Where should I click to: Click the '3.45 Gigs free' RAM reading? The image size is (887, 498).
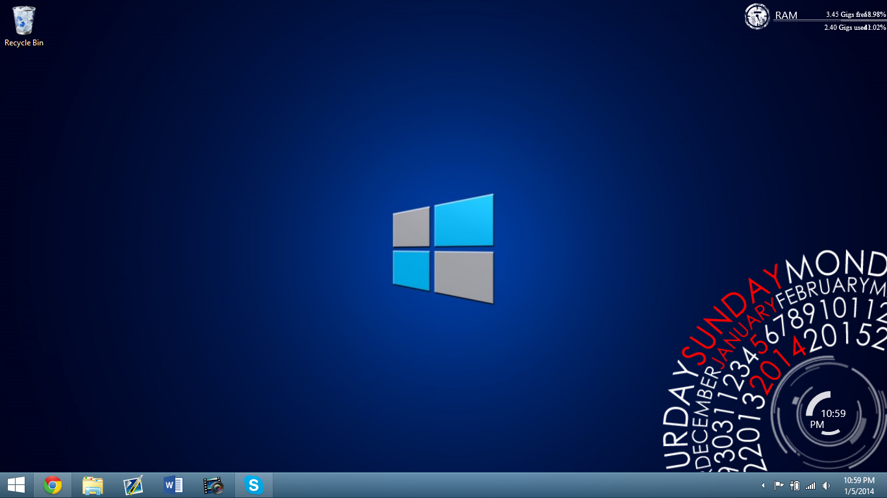point(846,14)
